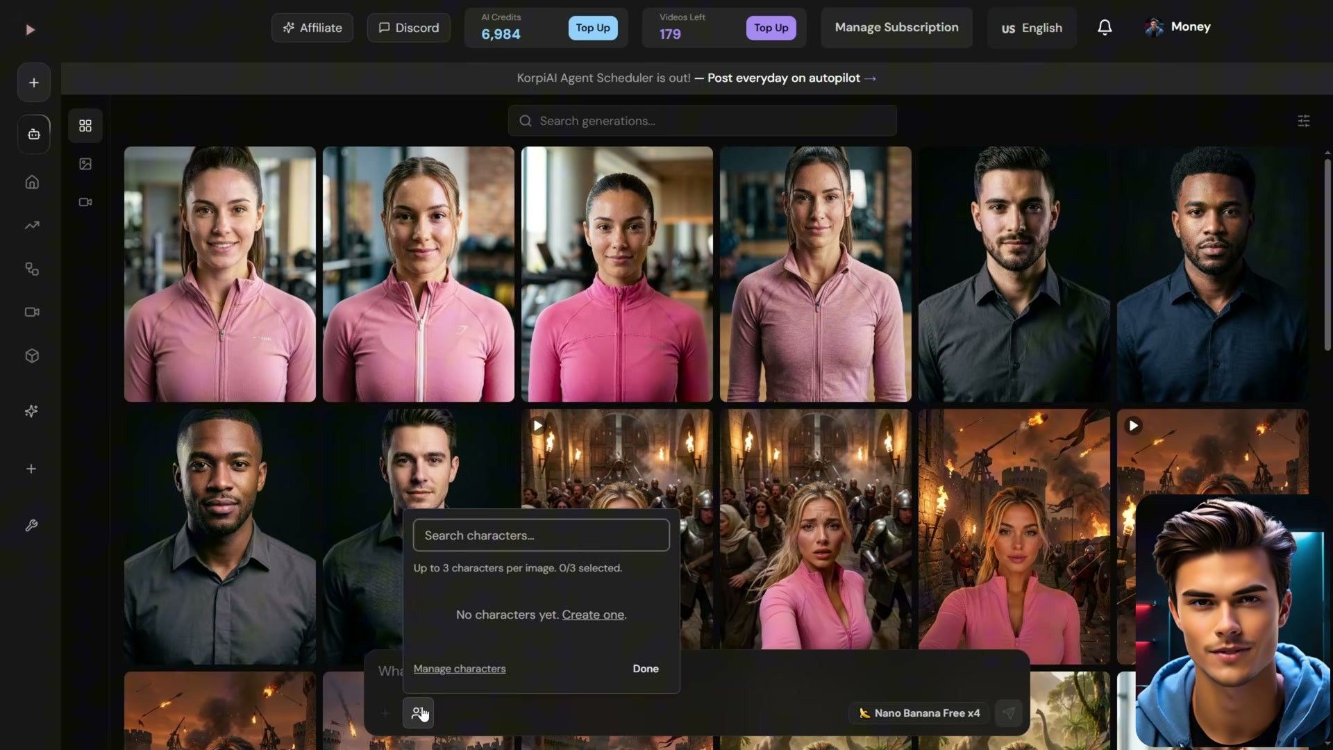Open the blonde woman with knights image
The image size is (1333, 750).
[816, 529]
